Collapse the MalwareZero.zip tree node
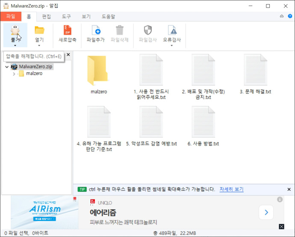This screenshot has width=295, height=237. coord(7,66)
